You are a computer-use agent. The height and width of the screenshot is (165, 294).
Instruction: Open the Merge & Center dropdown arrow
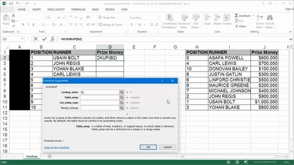pos(125,24)
